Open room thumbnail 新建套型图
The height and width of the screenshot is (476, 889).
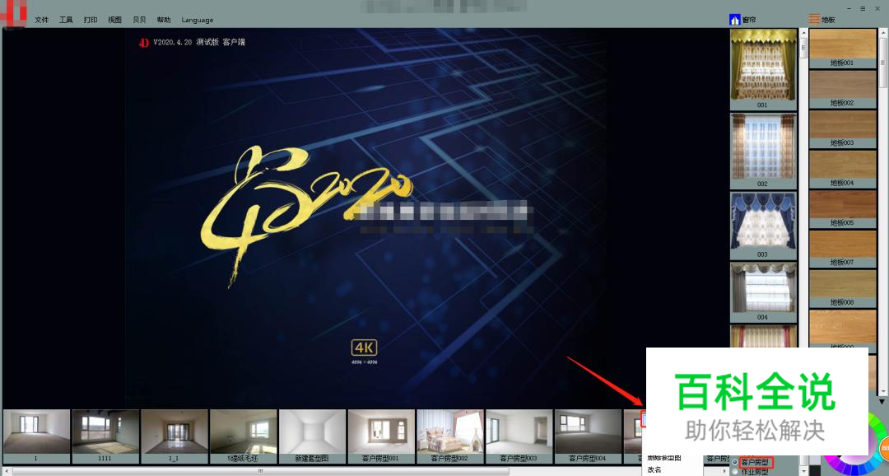(313, 436)
